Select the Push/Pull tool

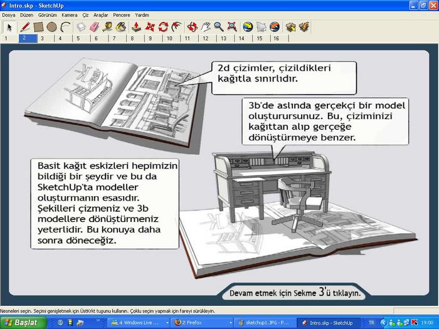pos(136,27)
